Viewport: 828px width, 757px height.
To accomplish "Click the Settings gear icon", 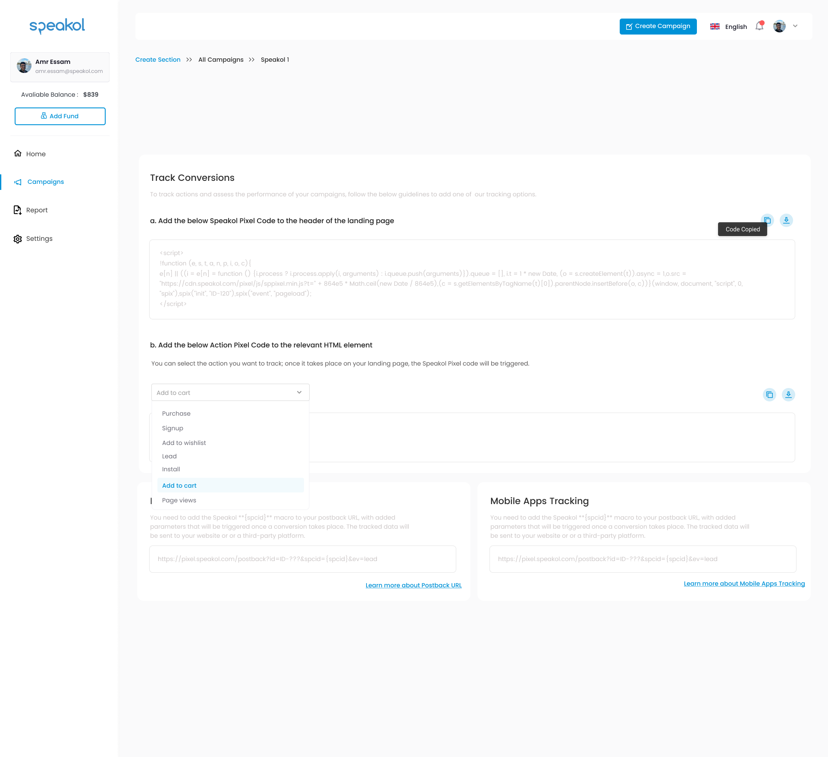I will coord(18,239).
